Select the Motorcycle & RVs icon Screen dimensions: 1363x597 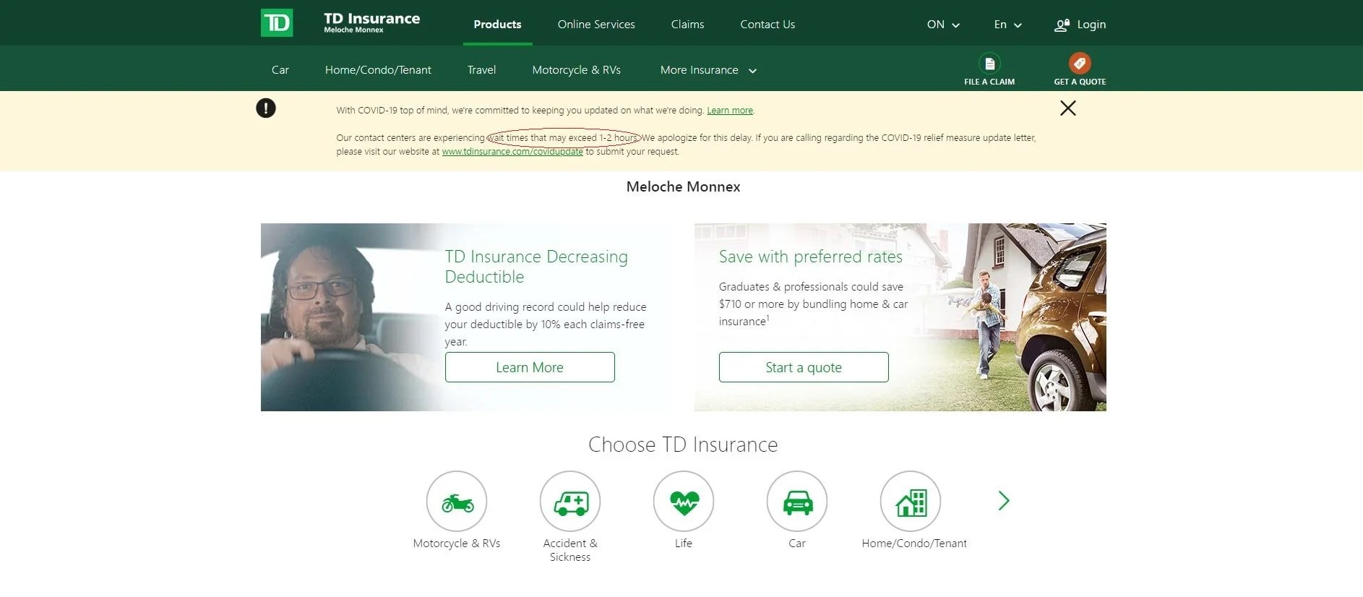(x=457, y=501)
